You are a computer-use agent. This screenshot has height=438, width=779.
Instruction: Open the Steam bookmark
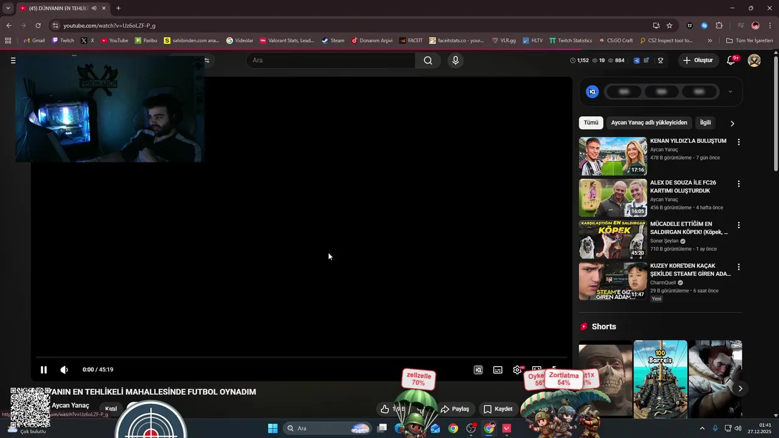333,41
